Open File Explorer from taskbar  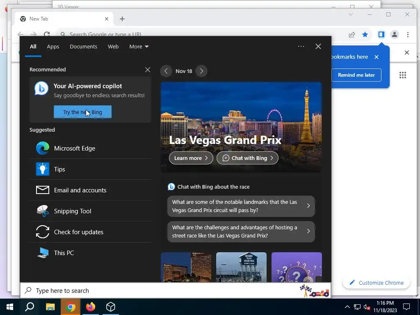(50, 307)
